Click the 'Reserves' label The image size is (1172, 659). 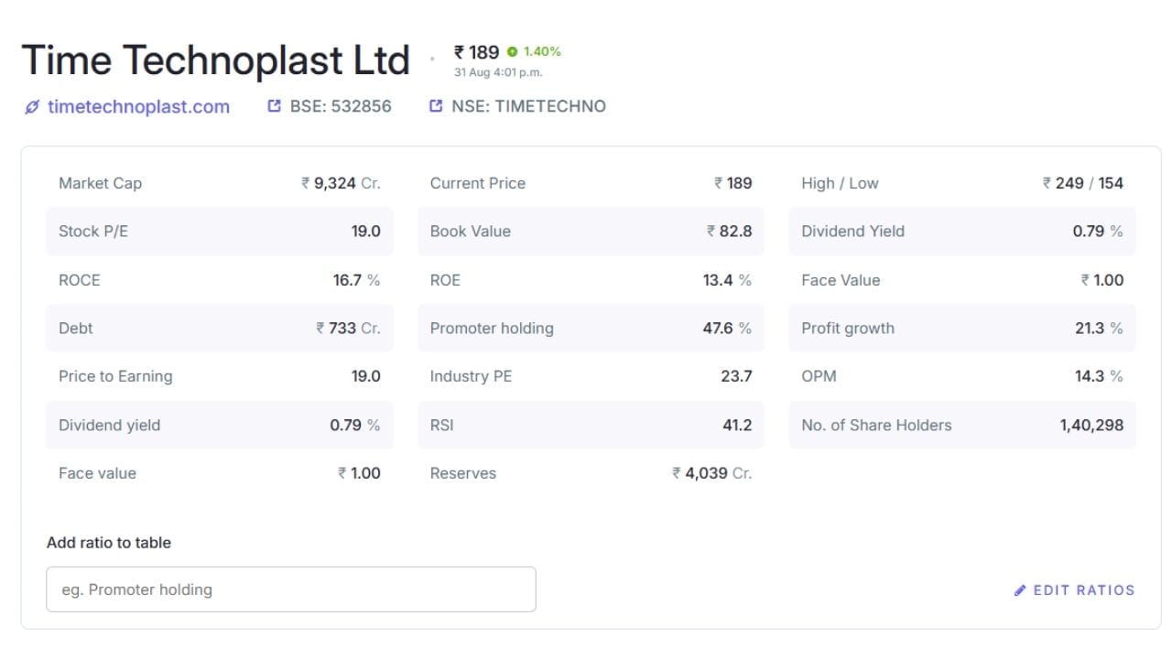click(x=463, y=473)
